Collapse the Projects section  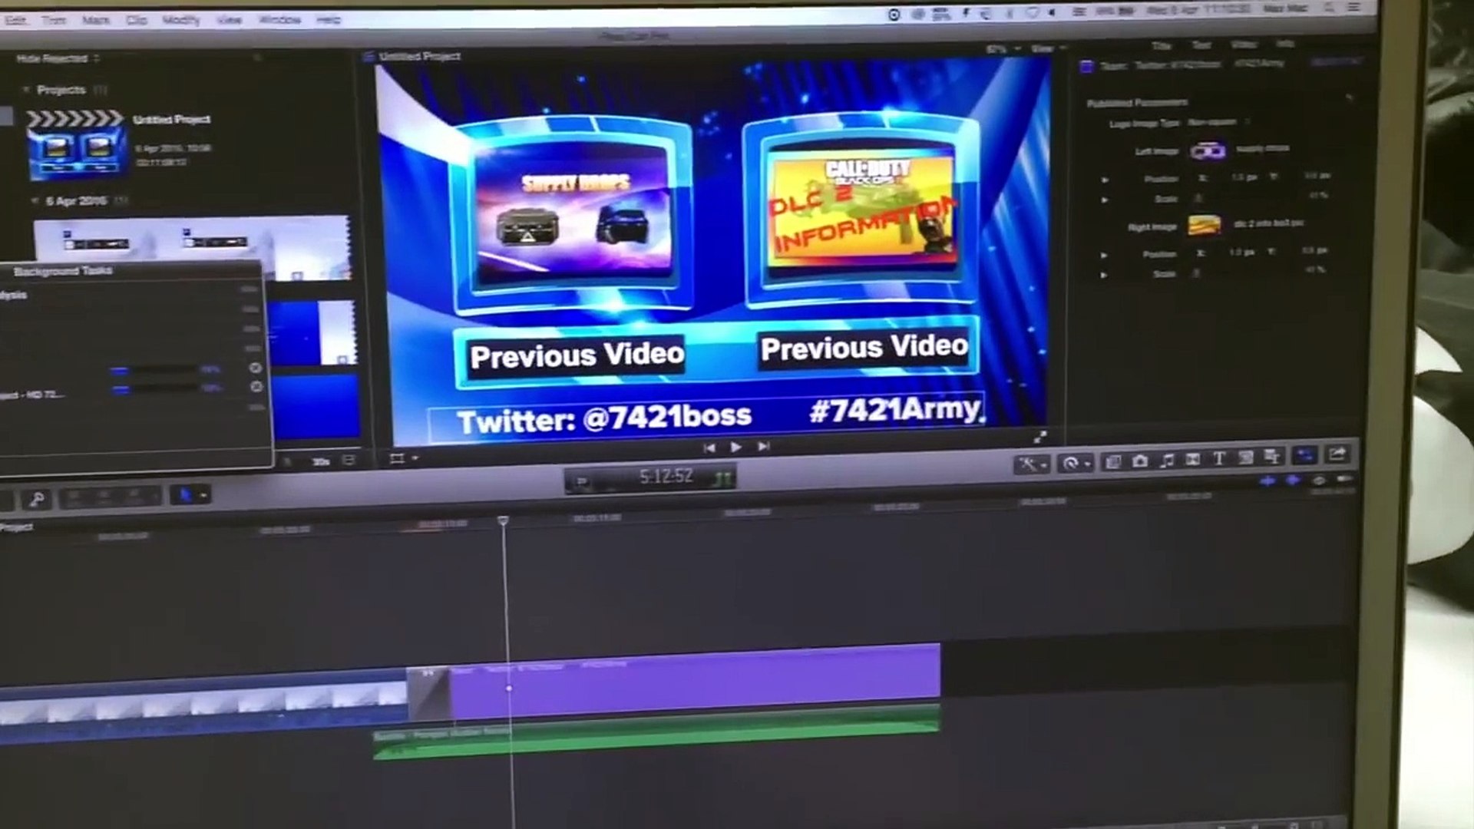click(26, 90)
